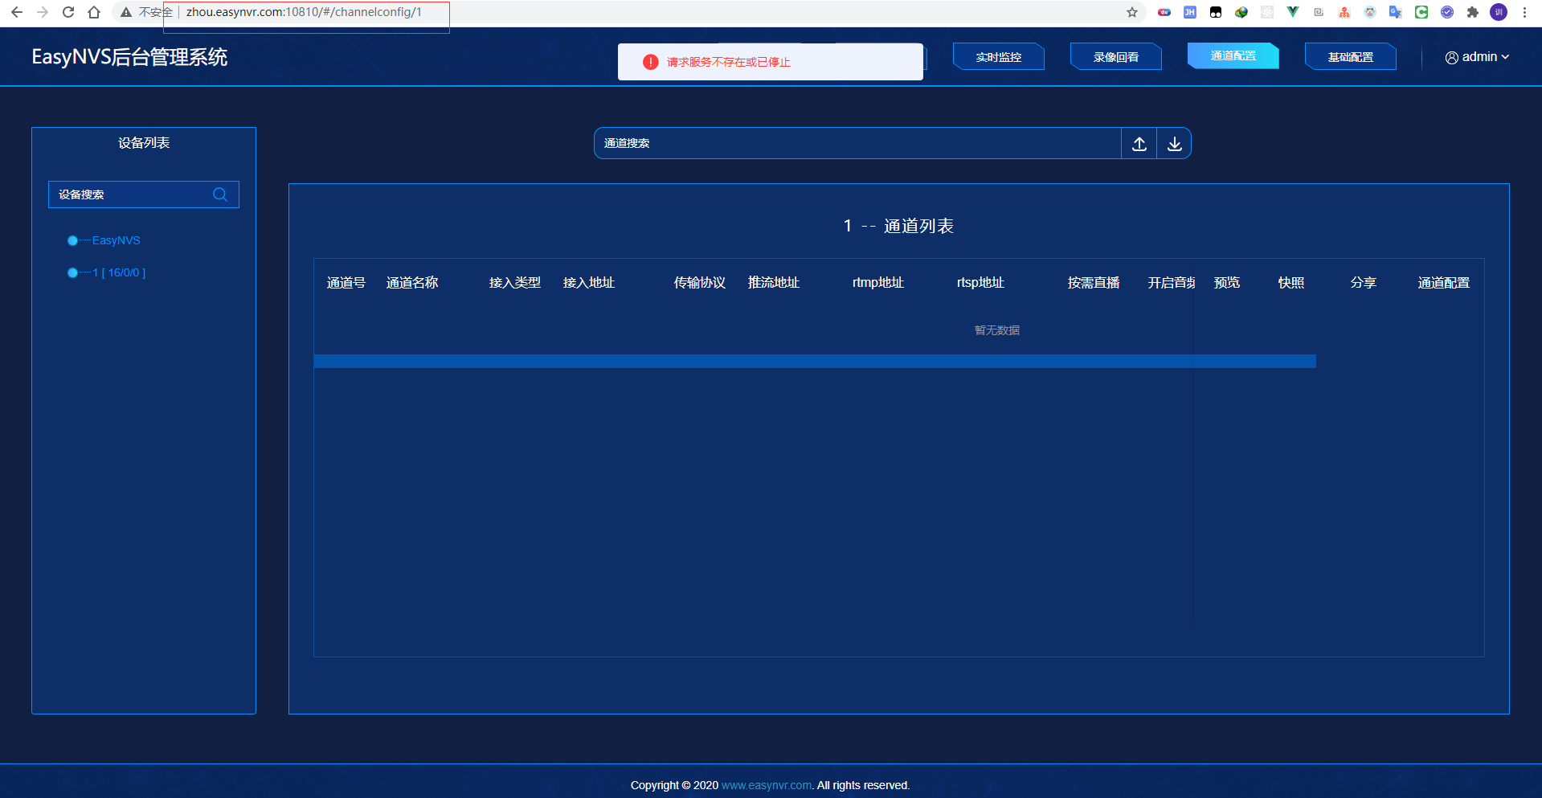Click the download (export) channel icon
Image resolution: width=1542 pixels, height=798 pixels.
click(x=1174, y=144)
